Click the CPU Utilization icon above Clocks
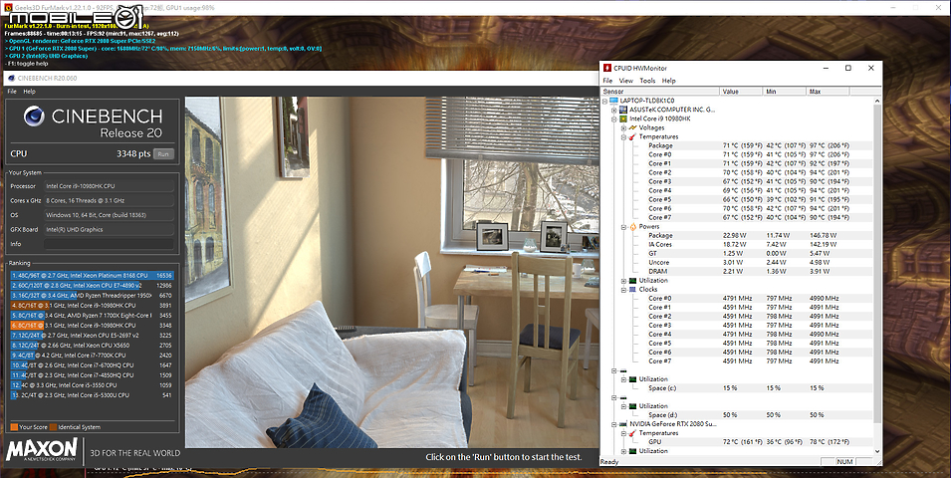This screenshot has width=951, height=478. [632, 281]
